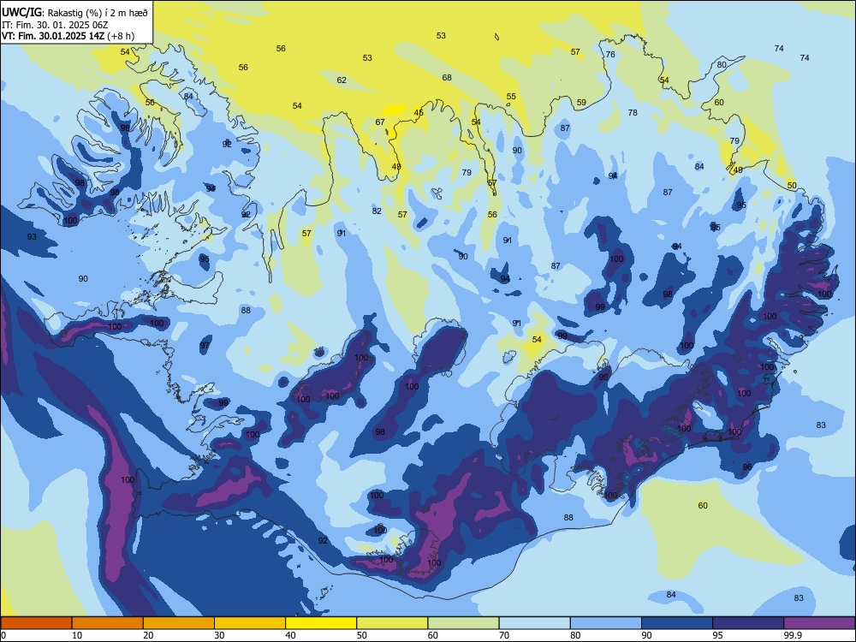Click the map value "97" in the west

tap(205, 346)
